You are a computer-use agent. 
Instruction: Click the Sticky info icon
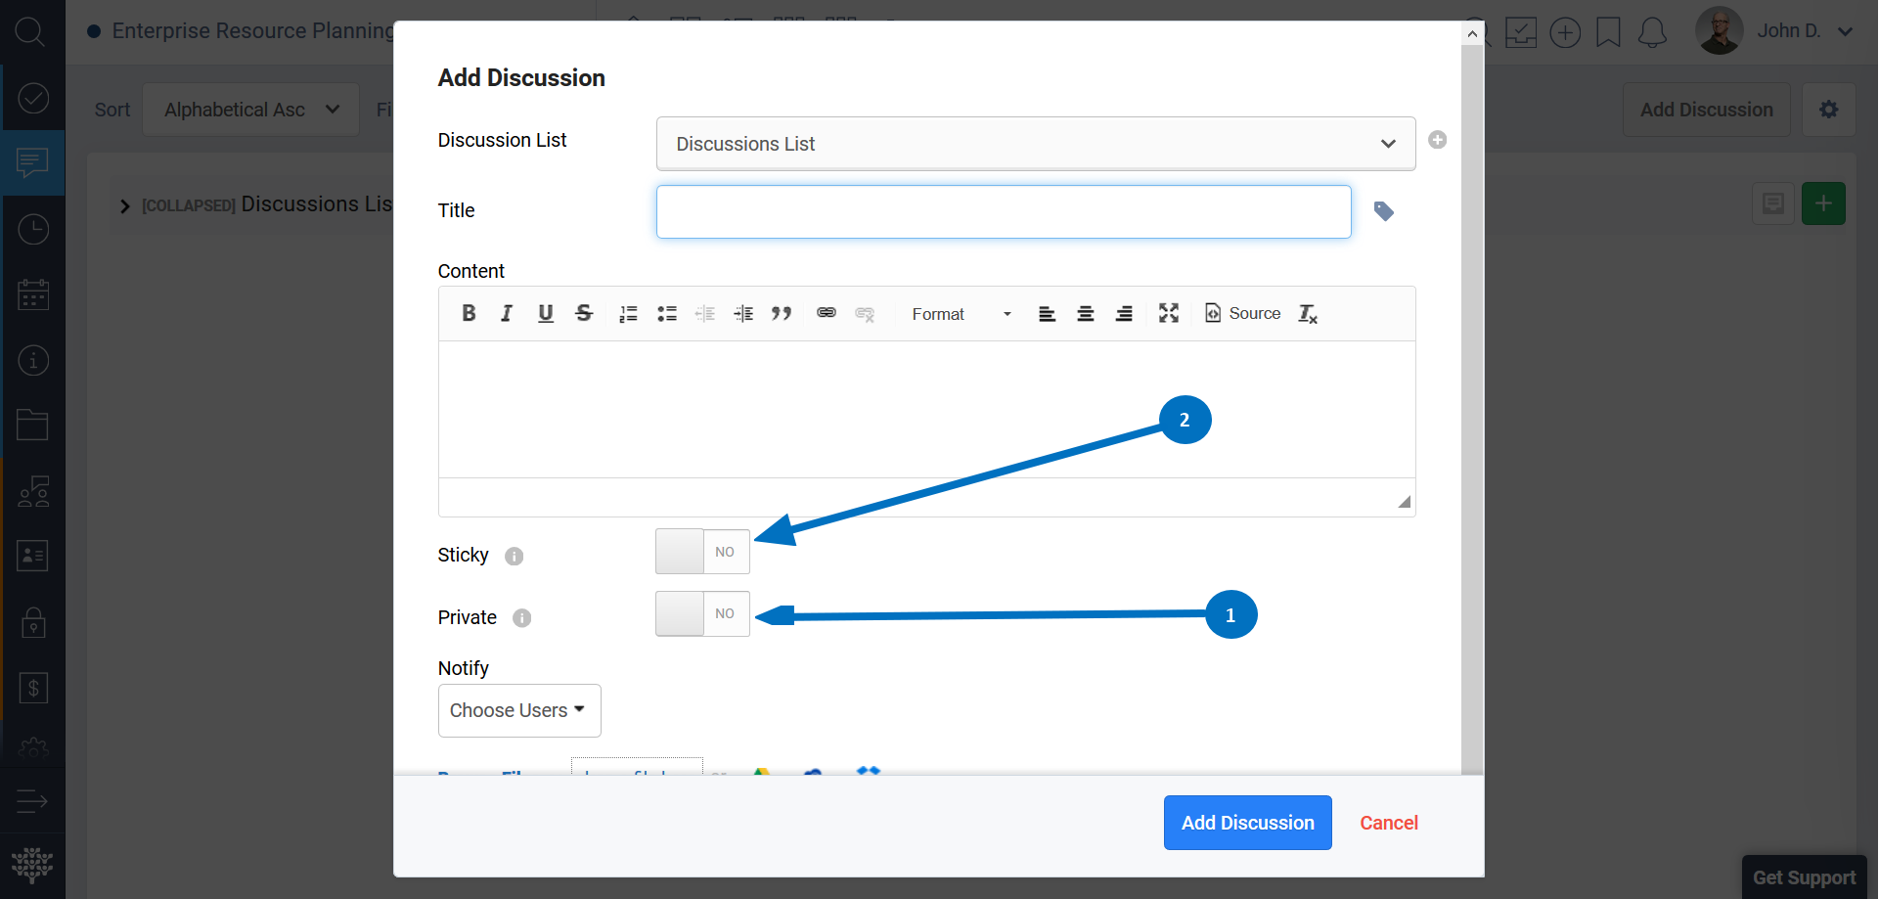coord(514,557)
